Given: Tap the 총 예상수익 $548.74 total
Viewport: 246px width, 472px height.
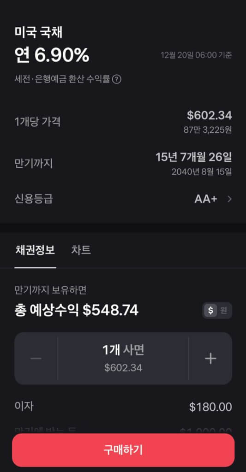Looking at the screenshot, I should coord(77,310).
